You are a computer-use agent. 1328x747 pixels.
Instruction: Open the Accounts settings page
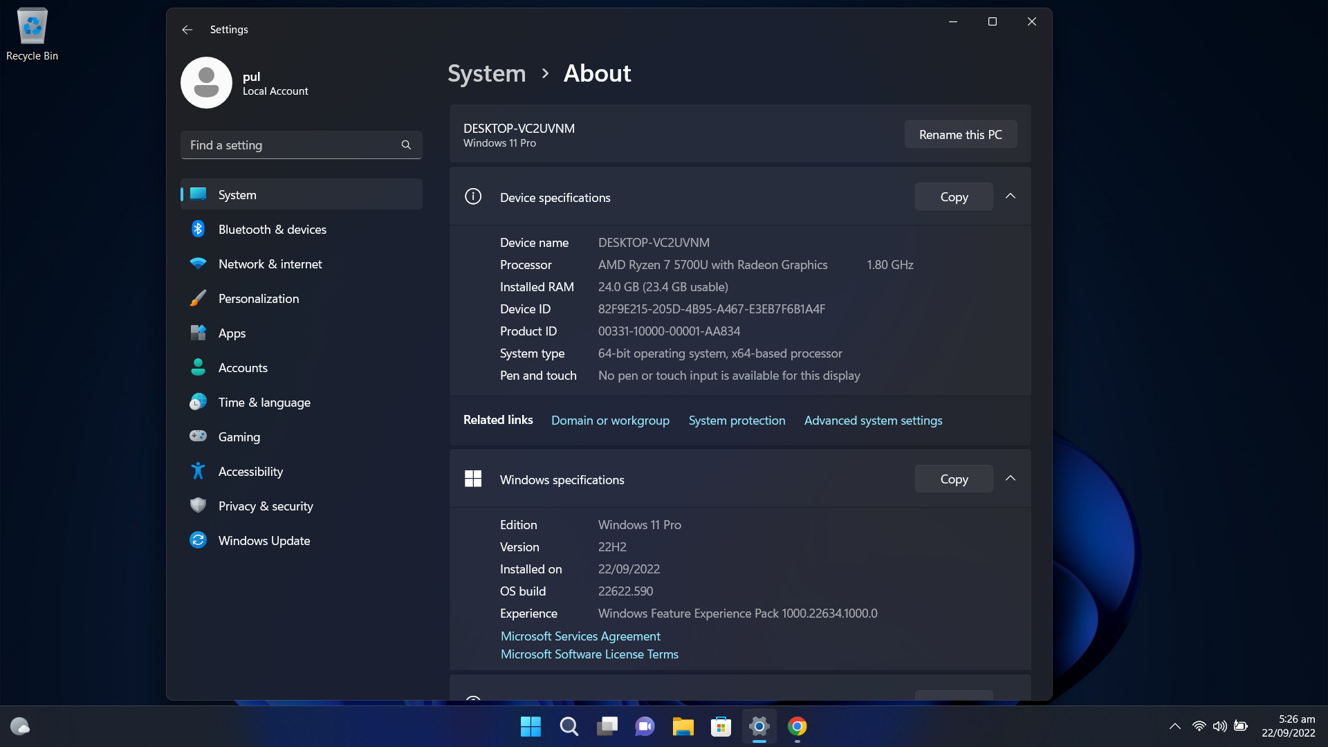point(302,367)
